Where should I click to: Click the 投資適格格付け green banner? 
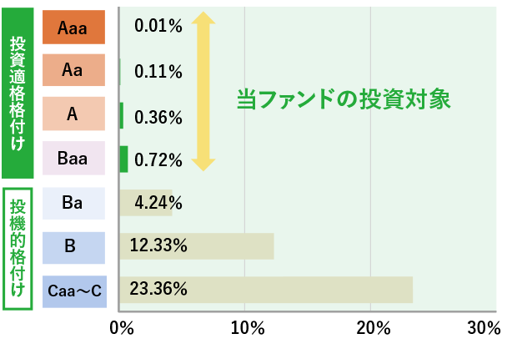click(x=18, y=94)
